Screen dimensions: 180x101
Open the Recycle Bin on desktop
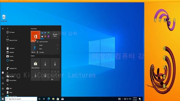4,18
